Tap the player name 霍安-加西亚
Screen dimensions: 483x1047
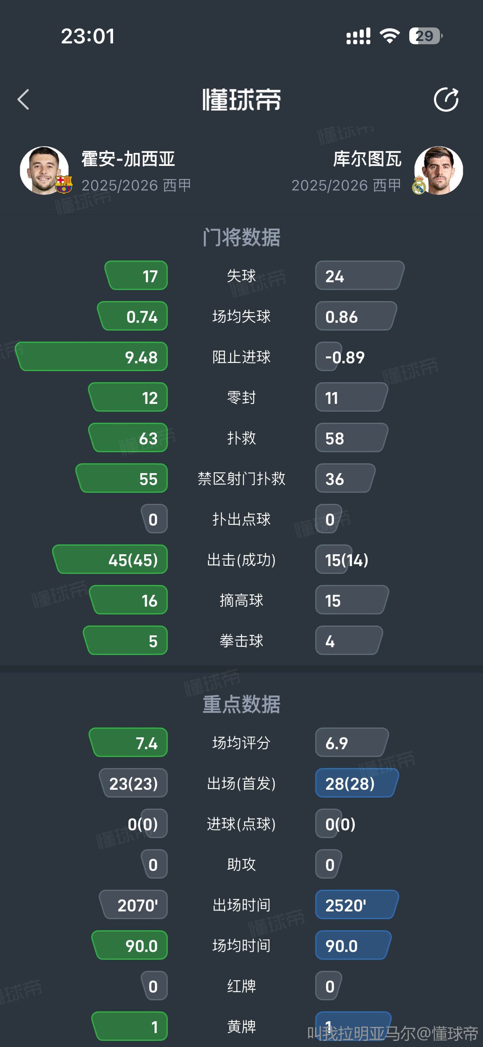128,159
